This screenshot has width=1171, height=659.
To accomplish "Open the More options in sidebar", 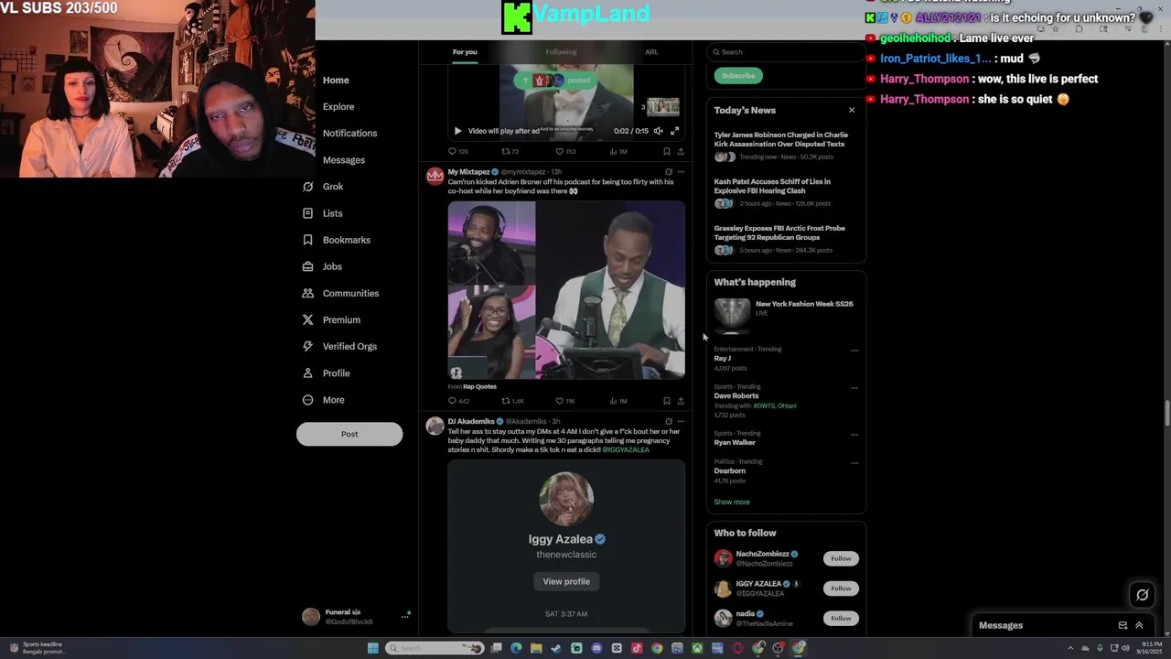I will coord(323,400).
